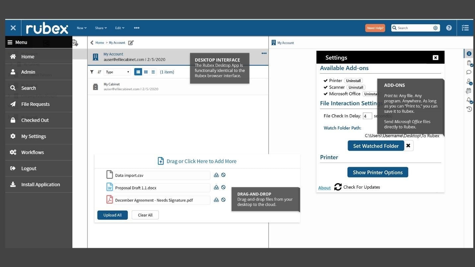Open search settings gear in search box
This screenshot has height=267, width=475.
[x=435, y=28]
